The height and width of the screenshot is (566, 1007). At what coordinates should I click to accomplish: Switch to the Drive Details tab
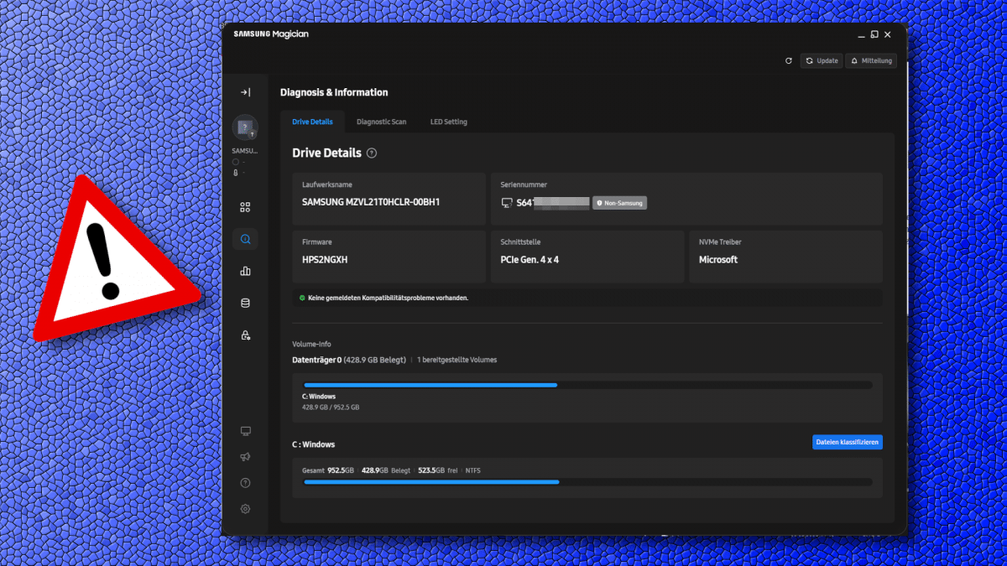coord(312,122)
